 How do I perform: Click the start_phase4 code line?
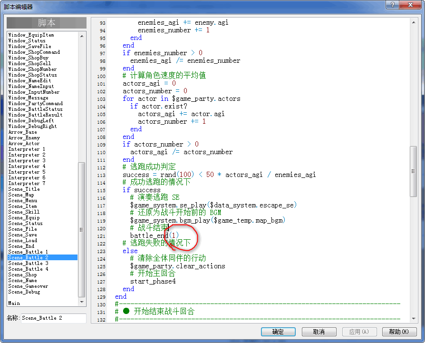tap(153, 281)
